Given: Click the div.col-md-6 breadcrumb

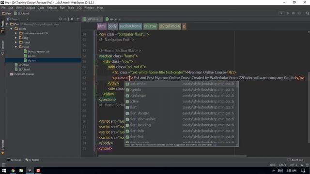Looking at the screenshot, I should pos(170,26).
